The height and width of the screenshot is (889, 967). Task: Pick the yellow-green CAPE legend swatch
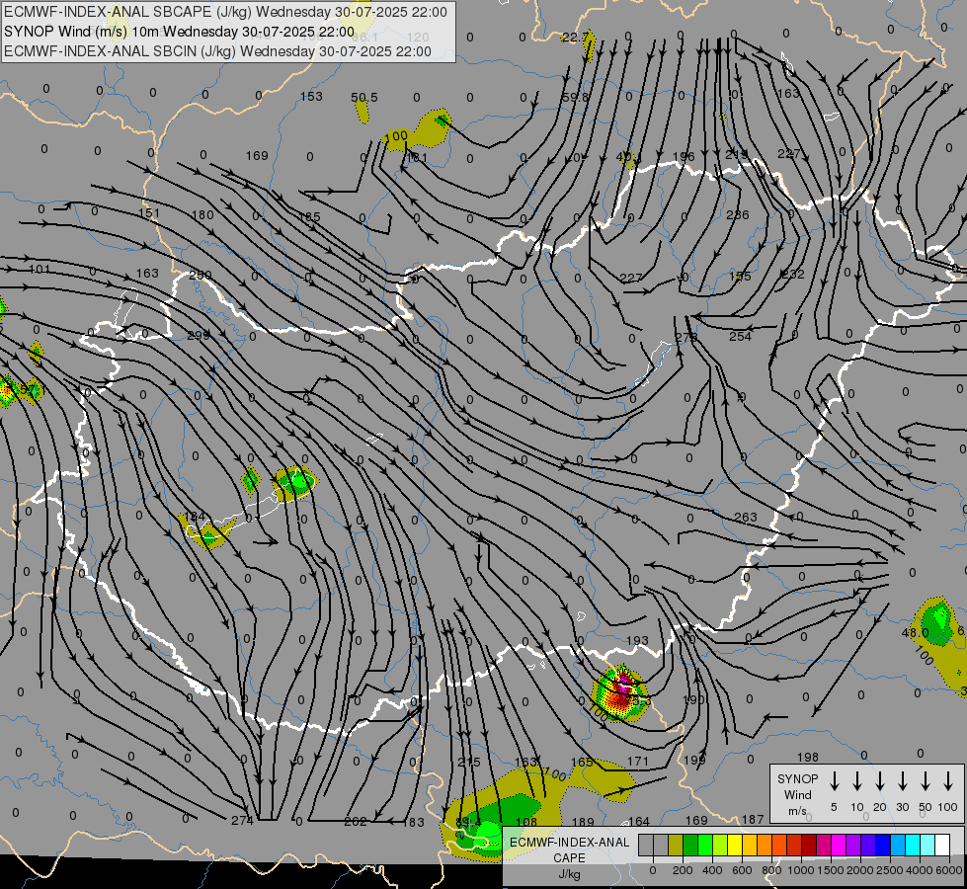click(x=720, y=846)
